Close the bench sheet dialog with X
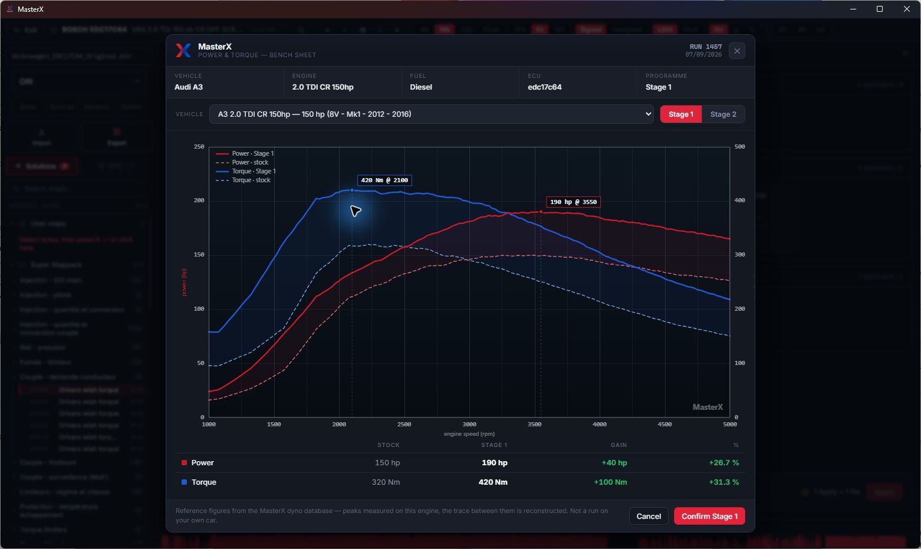The width and height of the screenshot is (921, 549). pyautogui.click(x=737, y=51)
